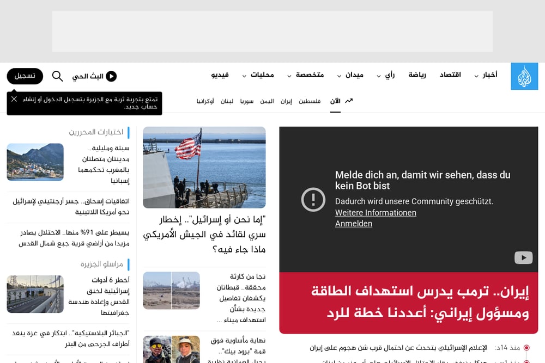Open the ميدان menu item
This screenshot has height=363, width=545.
(355, 75)
